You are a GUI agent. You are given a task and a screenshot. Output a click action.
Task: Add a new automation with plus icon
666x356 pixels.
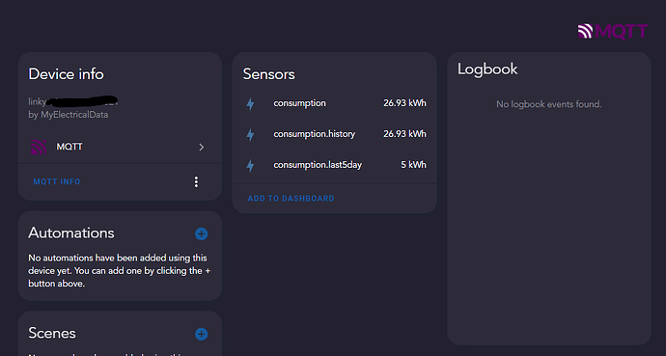pyautogui.click(x=202, y=233)
